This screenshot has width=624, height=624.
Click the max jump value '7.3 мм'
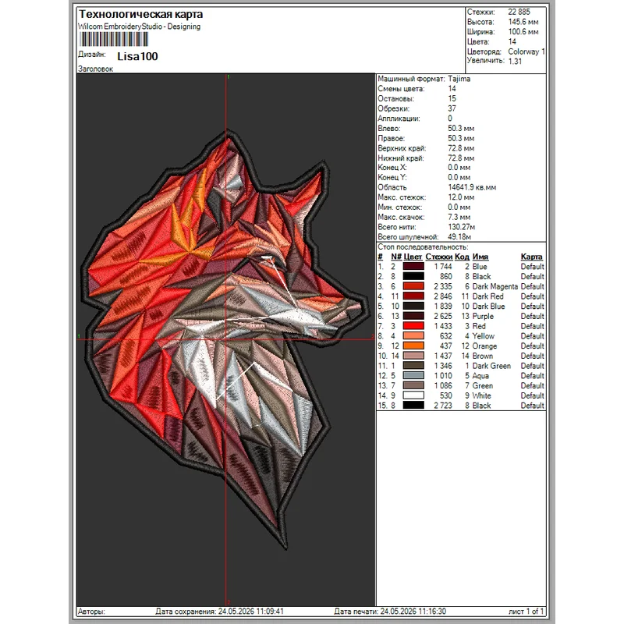coord(459,218)
